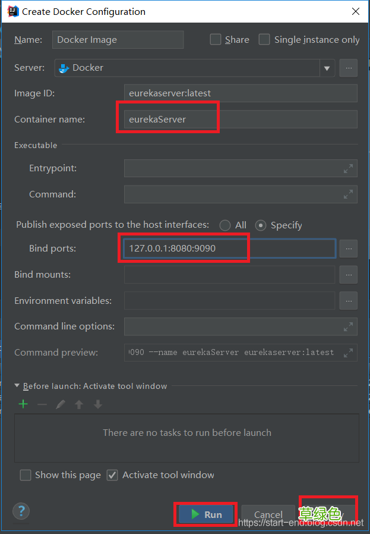
Task: Open help with the question mark icon
Action: pyautogui.click(x=21, y=511)
